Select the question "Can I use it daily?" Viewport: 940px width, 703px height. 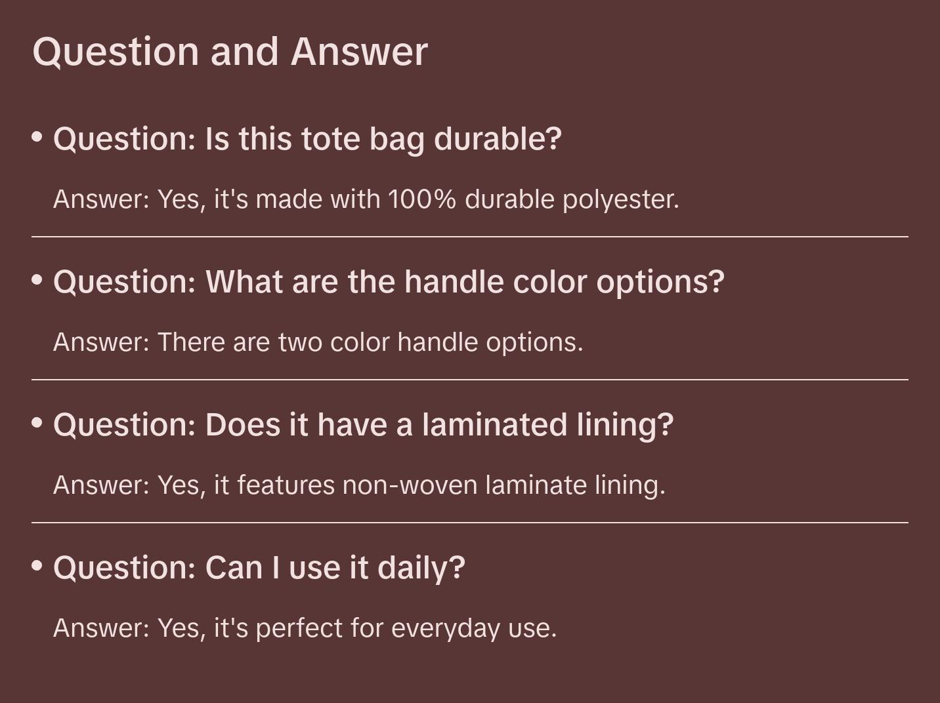pyautogui.click(x=259, y=568)
